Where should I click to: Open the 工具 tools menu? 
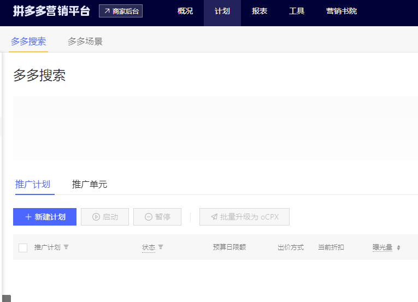click(297, 11)
